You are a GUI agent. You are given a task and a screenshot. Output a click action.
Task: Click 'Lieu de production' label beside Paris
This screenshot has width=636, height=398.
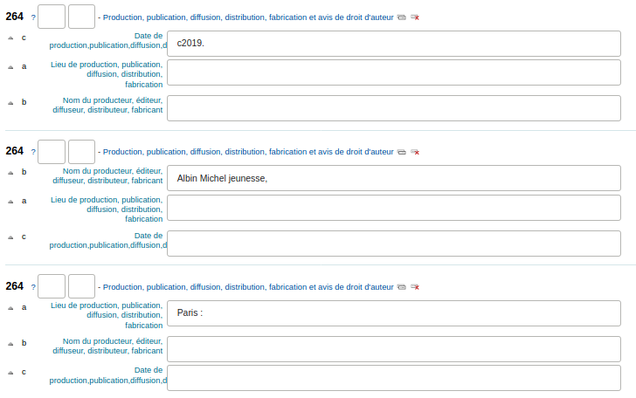coord(107,315)
